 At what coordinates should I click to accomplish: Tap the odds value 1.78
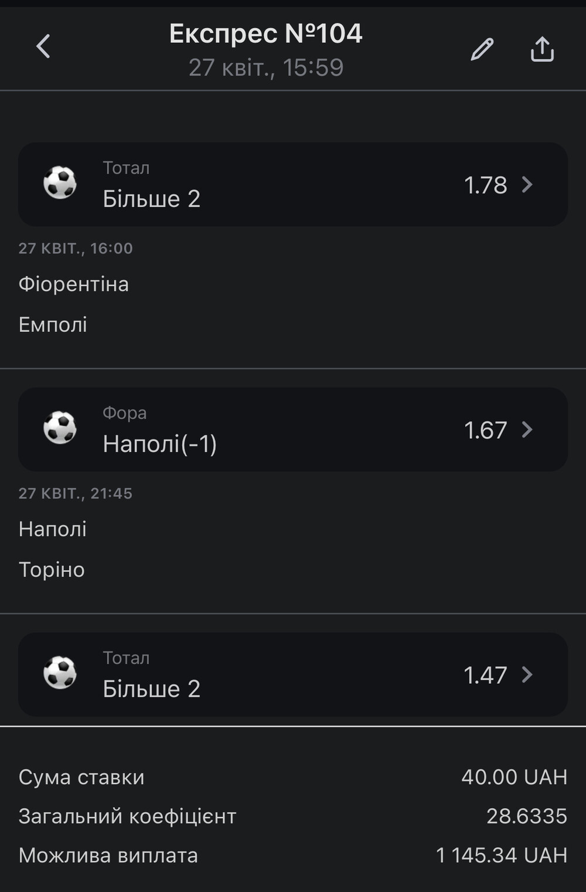(485, 185)
